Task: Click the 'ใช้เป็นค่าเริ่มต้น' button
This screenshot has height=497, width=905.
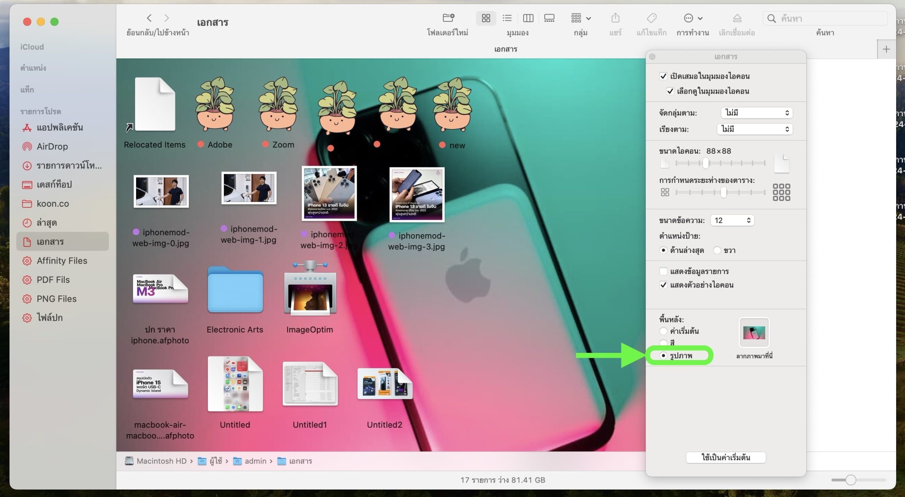Action: pos(725,457)
